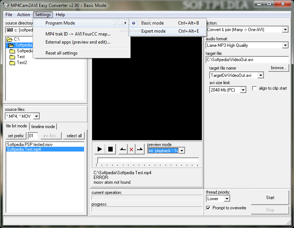Viewport: 294px width, 228px height.
Task: Minimize the converter window
Action: (x=259, y=4)
